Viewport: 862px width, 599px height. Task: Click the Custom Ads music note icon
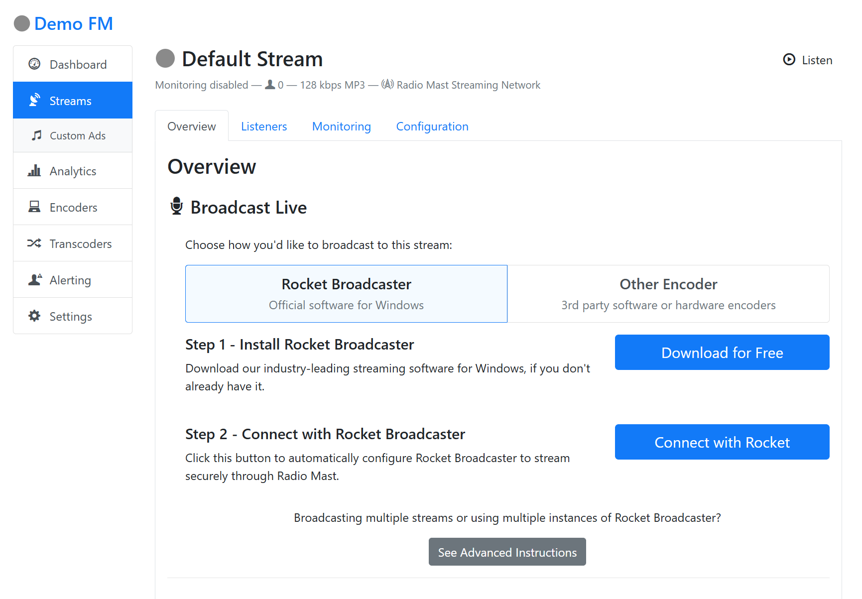(36, 135)
